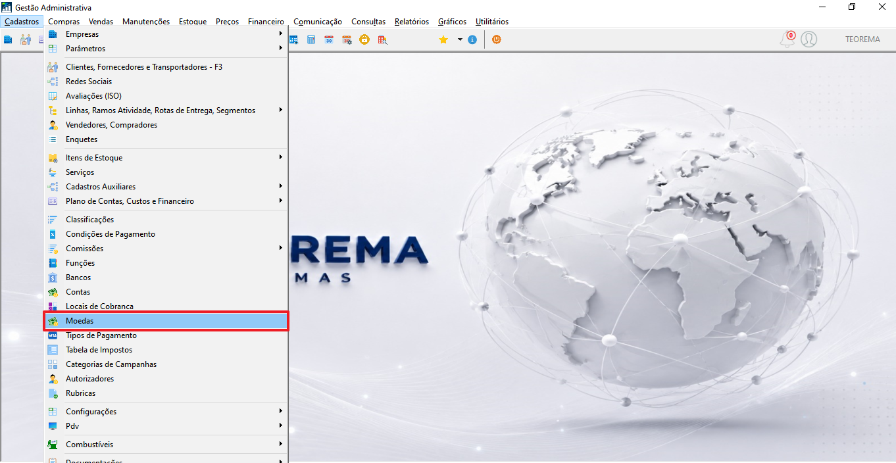Click the calendar icon showing 30
The width and height of the screenshot is (896, 463).
[x=329, y=39]
